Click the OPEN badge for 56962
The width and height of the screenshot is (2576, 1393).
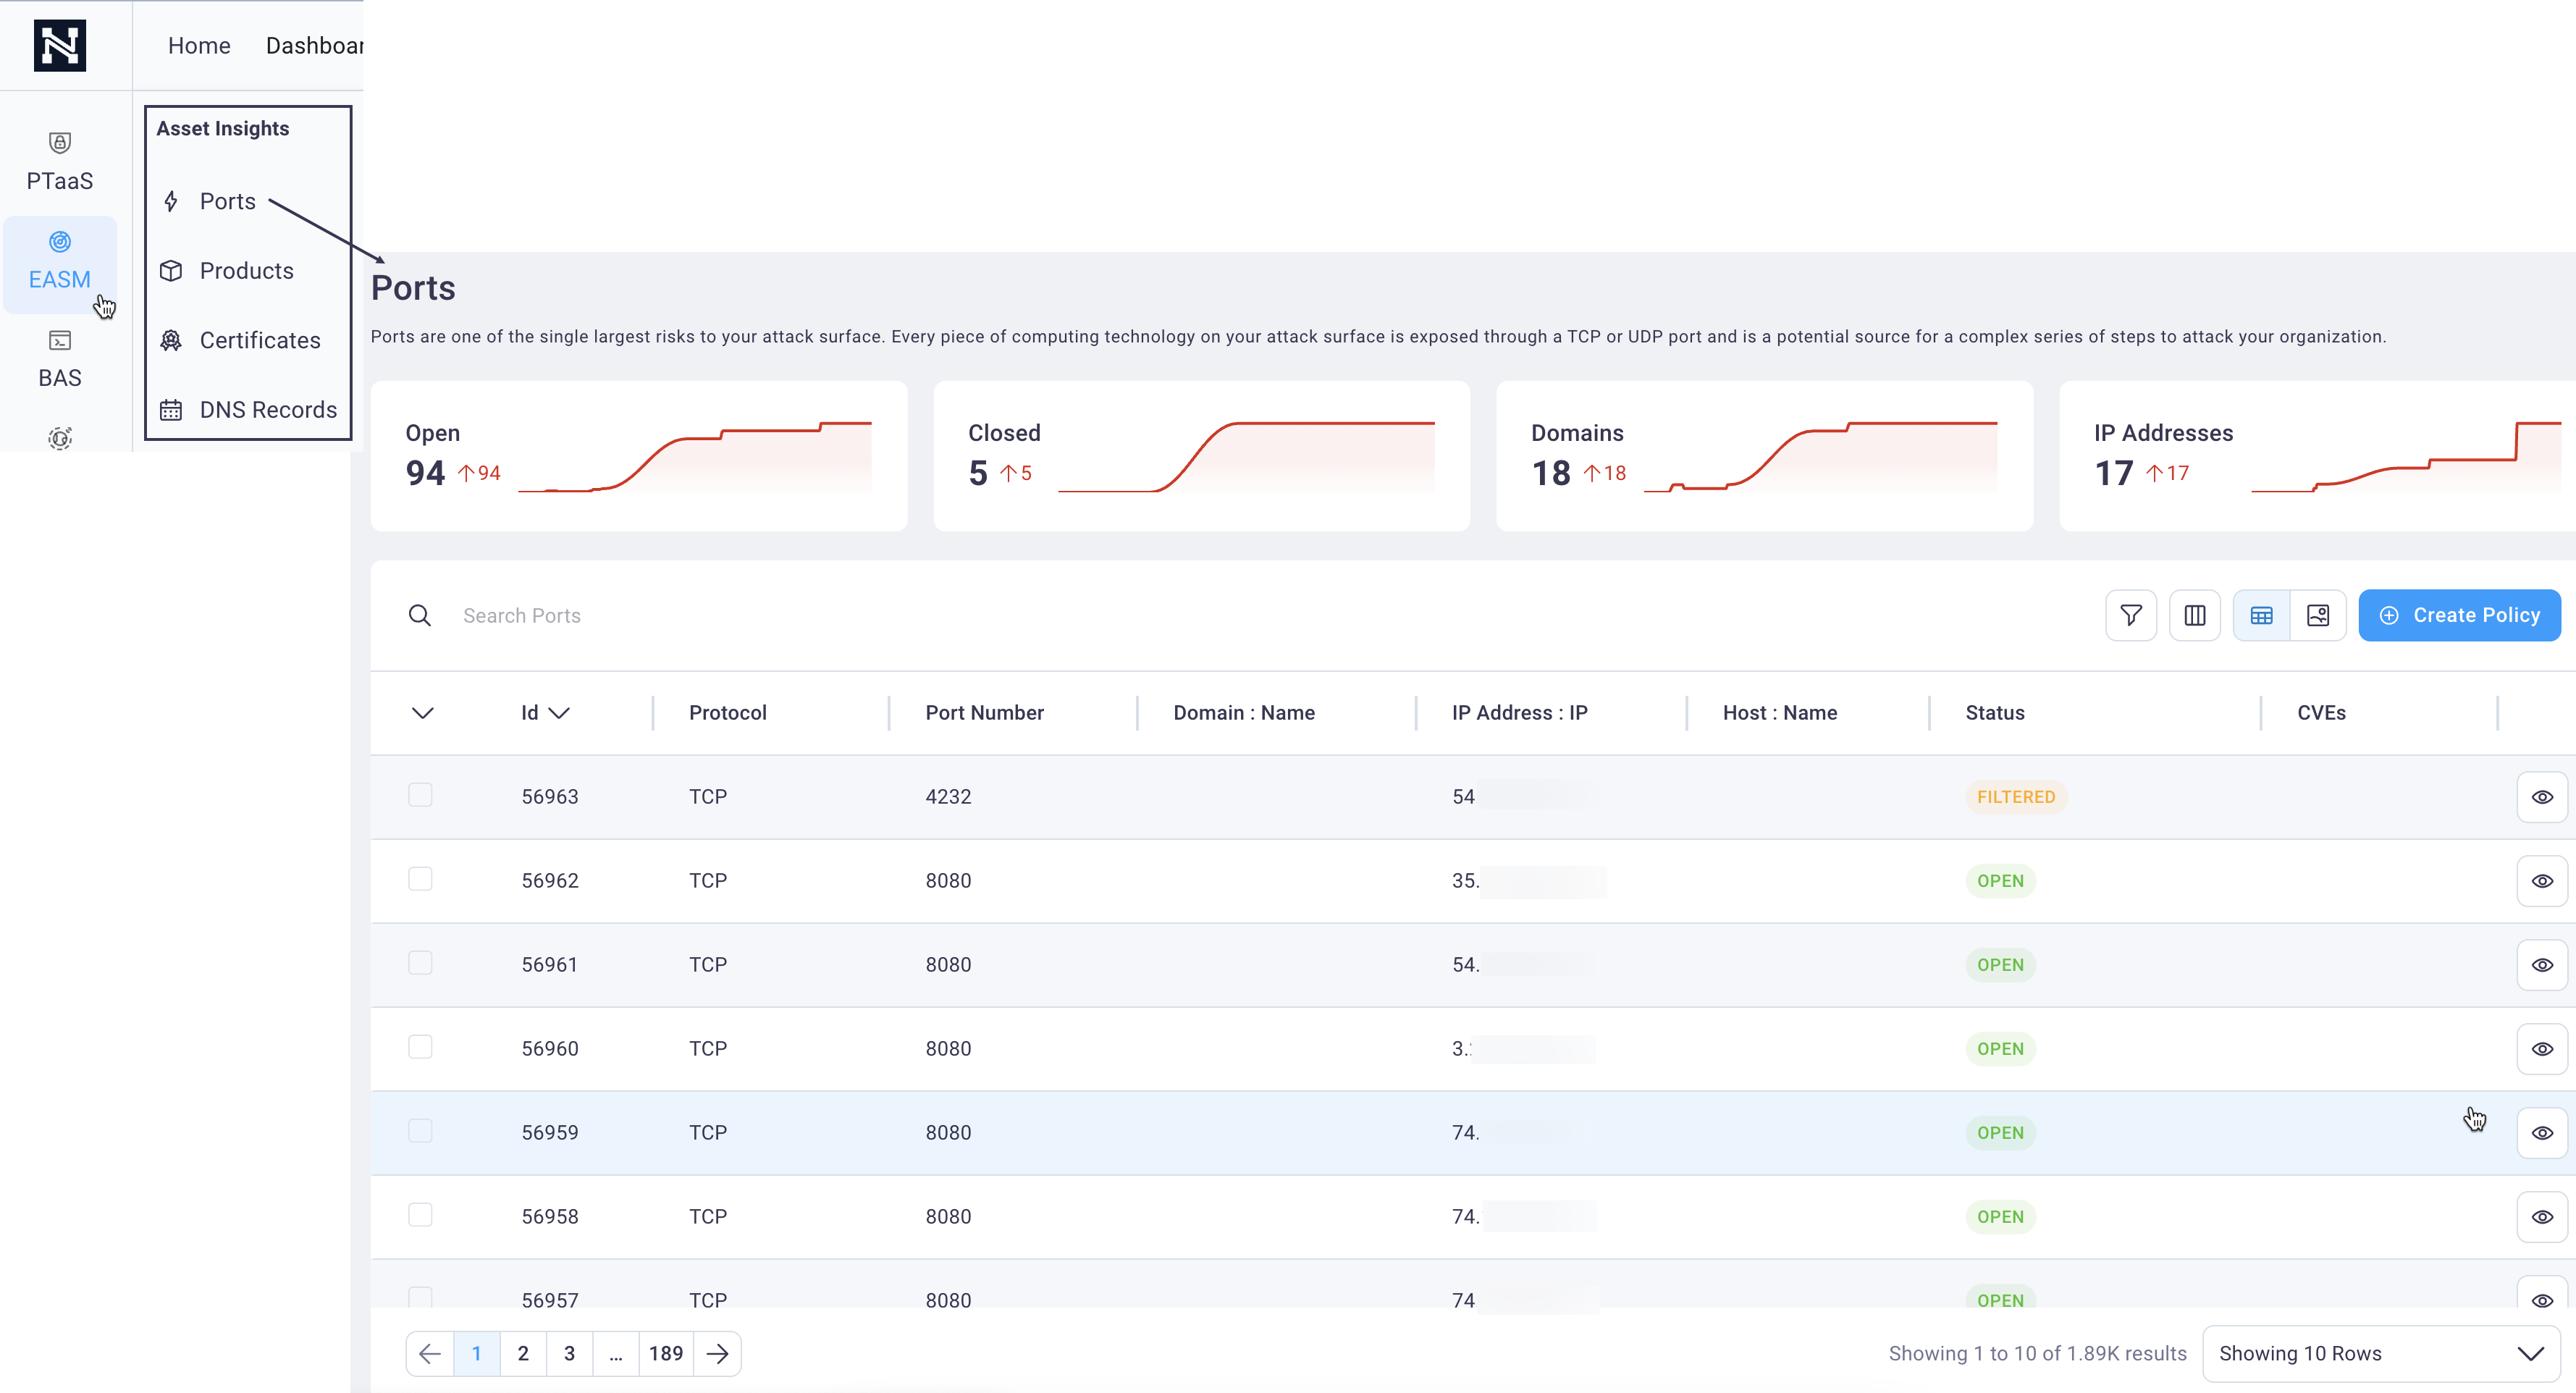pos(2000,881)
